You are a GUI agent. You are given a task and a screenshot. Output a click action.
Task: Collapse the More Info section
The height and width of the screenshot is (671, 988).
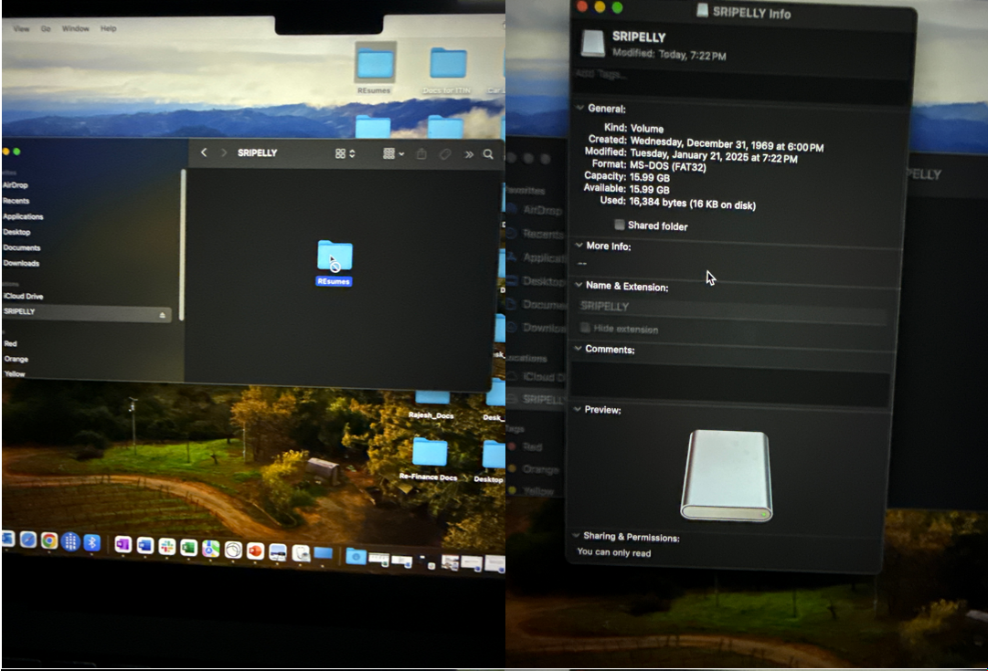click(x=579, y=245)
